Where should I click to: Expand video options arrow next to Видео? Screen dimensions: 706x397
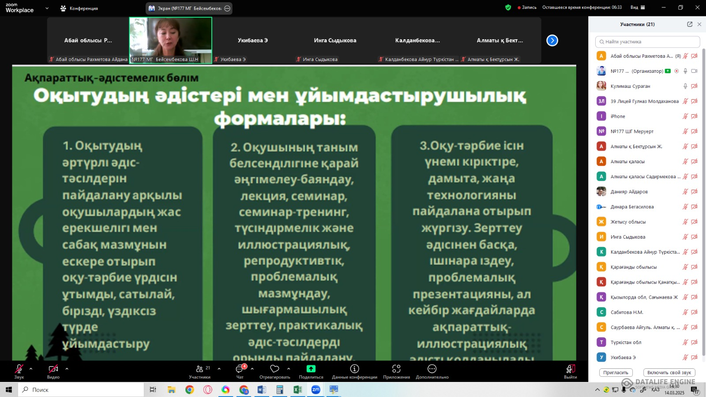pyautogui.click(x=67, y=369)
